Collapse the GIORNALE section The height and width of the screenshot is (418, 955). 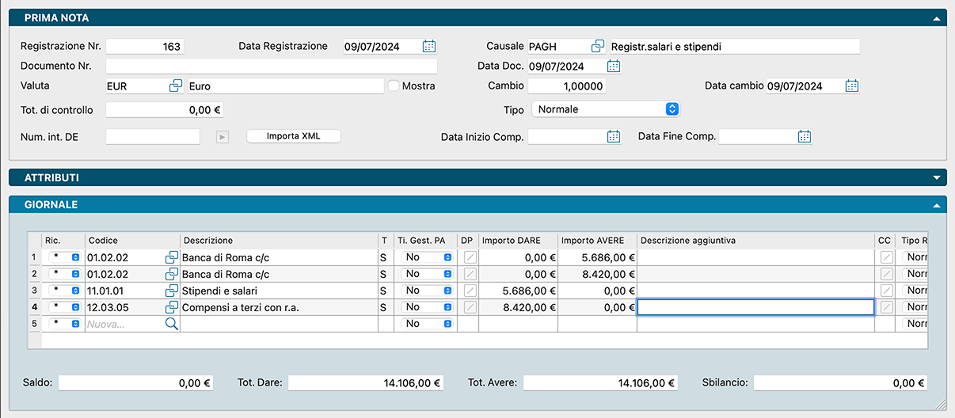click(937, 205)
